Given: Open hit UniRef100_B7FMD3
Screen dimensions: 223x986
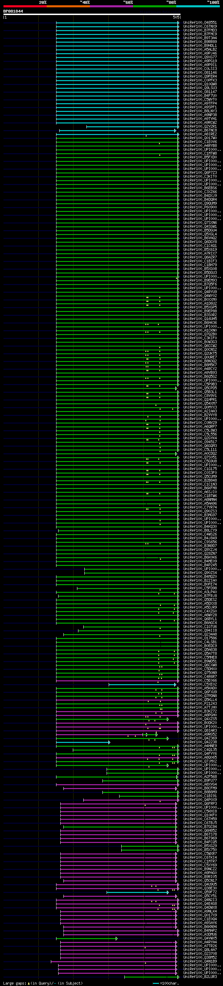Looking at the screenshot, I should click(200, 30).
